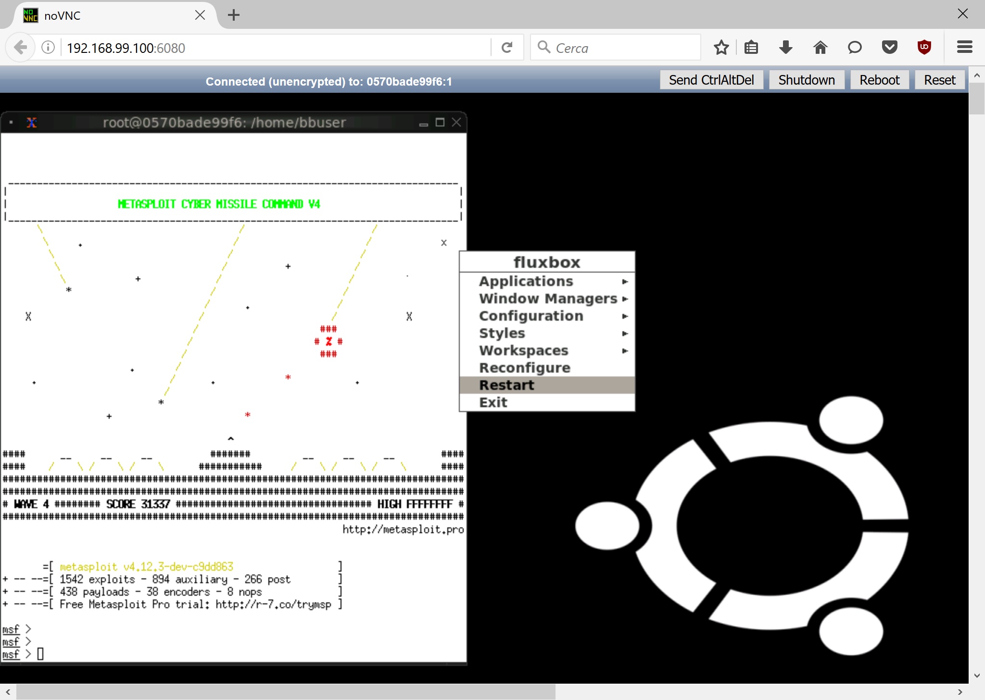The image size is (985, 700).
Task: Click the scroll down arrow
Action: 977,675
